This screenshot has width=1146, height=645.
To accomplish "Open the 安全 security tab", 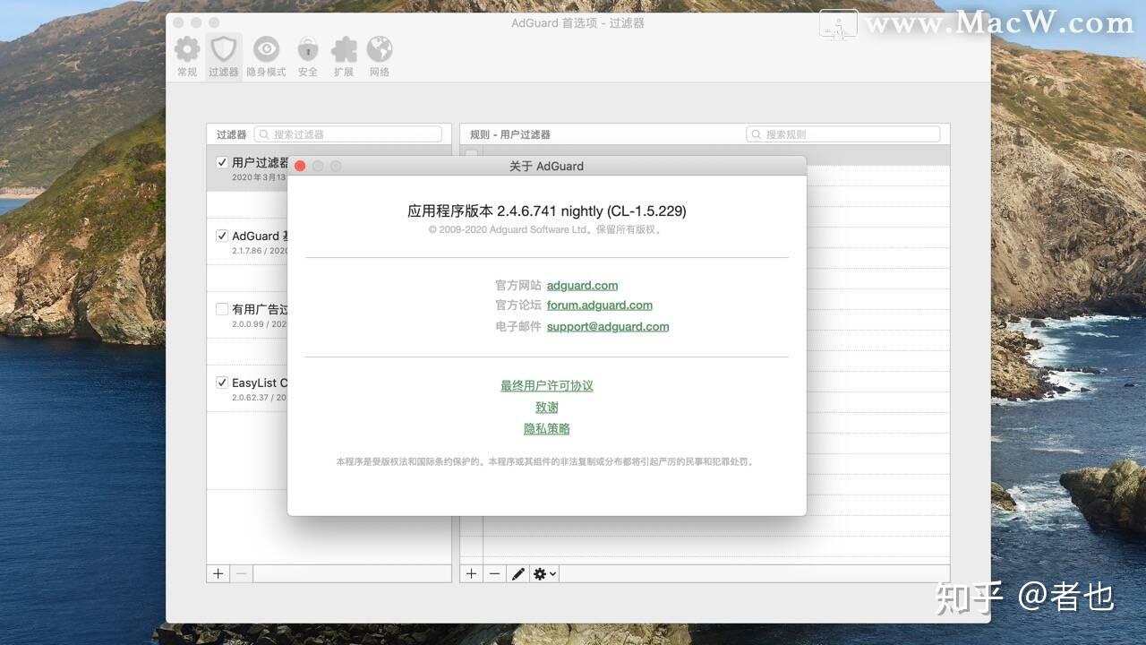I will [x=308, y=57].
